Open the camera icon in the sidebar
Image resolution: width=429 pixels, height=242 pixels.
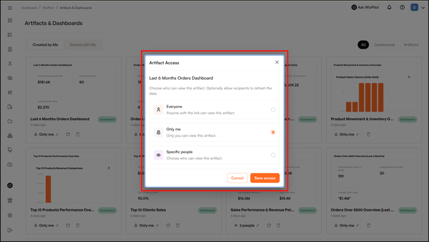coord(10,165)
